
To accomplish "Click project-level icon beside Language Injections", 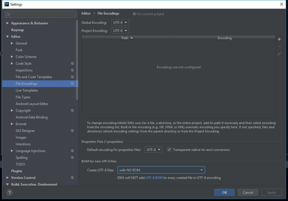I will pyautogui.click(x=72, y=151).
